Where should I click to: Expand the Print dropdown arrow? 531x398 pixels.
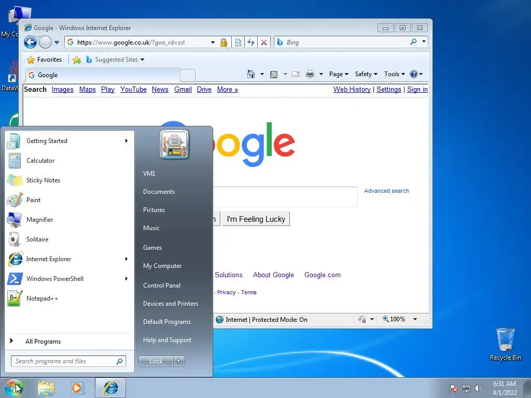(x=321, y=74)
